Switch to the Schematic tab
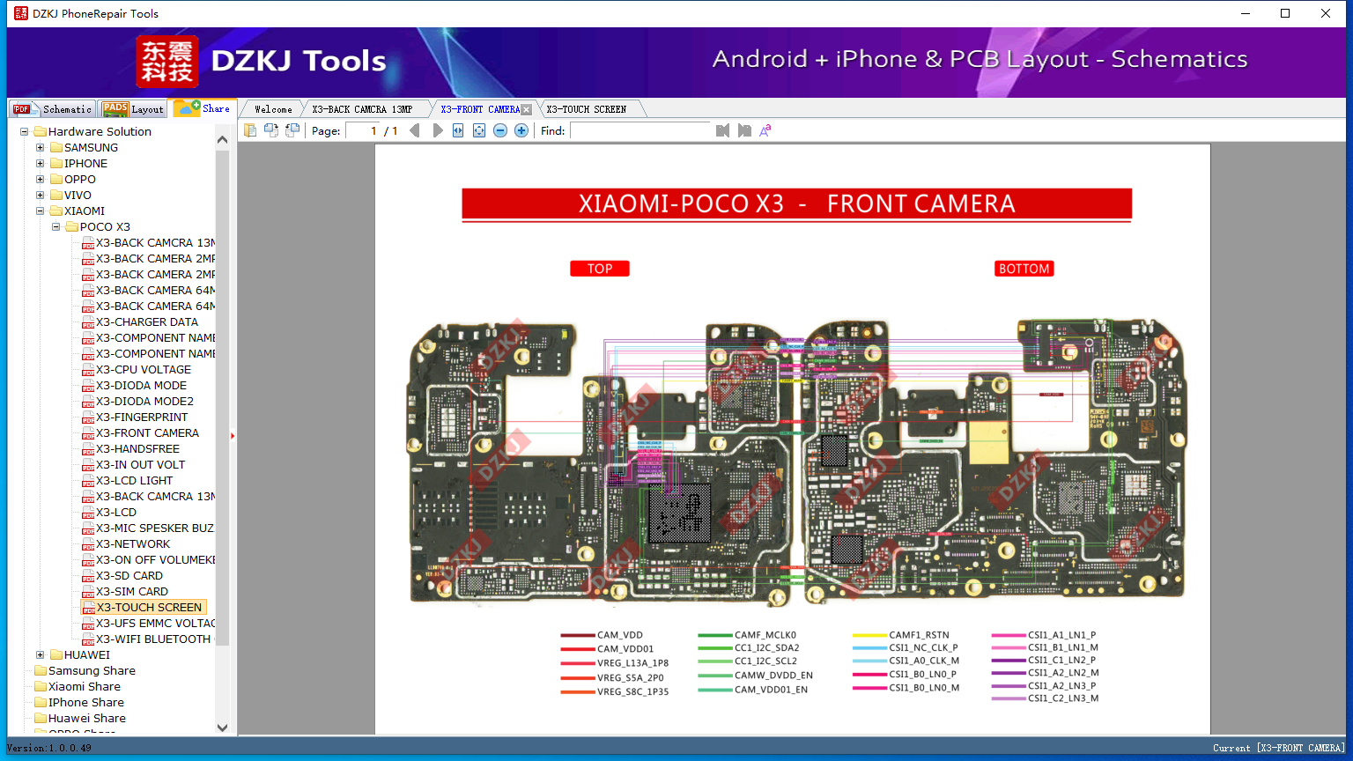This screenshot has height=761, width=1353. [x=52, y=109]
